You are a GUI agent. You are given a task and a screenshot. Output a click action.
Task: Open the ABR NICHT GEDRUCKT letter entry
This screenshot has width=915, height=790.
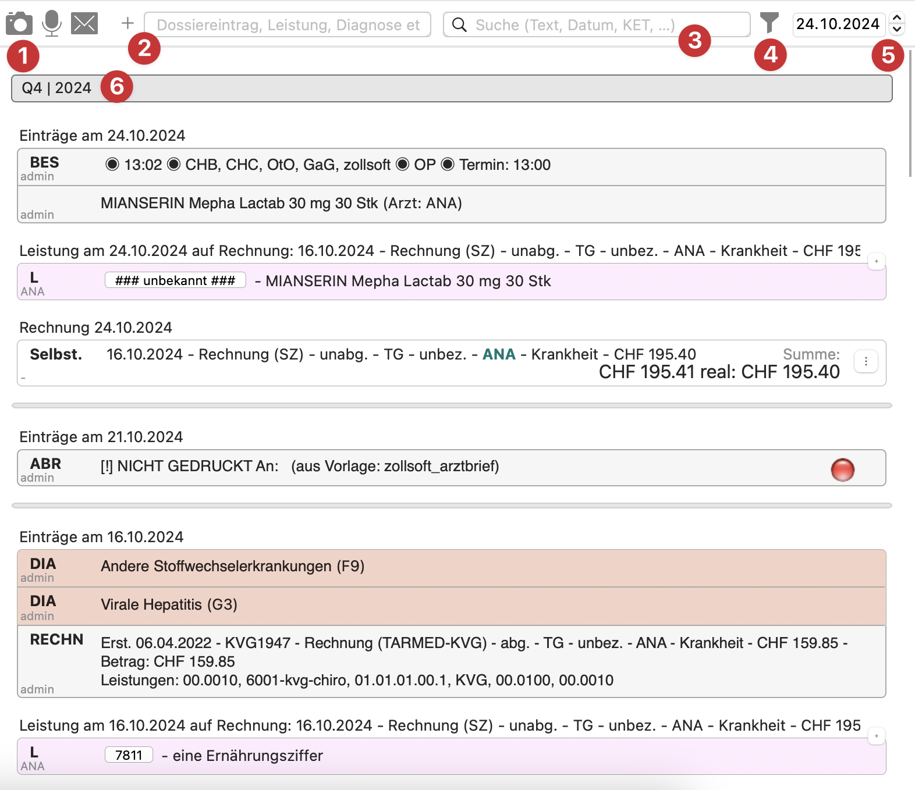[x=452, y=468]
